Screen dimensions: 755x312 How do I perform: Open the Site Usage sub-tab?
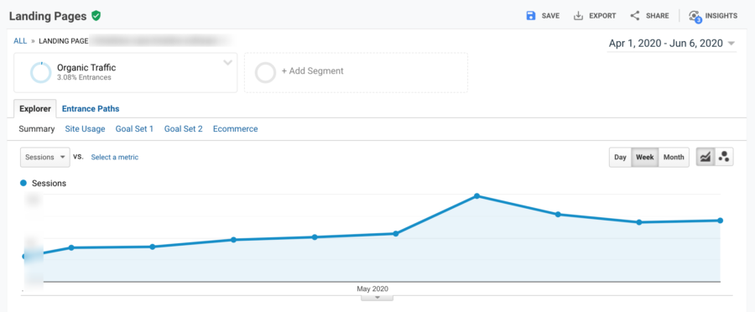85,129
